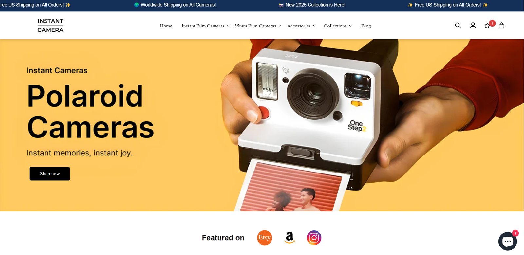Expand the 35mm Film Cameras menu
This screenshot has height=255, width=524.
click(258, 26)
